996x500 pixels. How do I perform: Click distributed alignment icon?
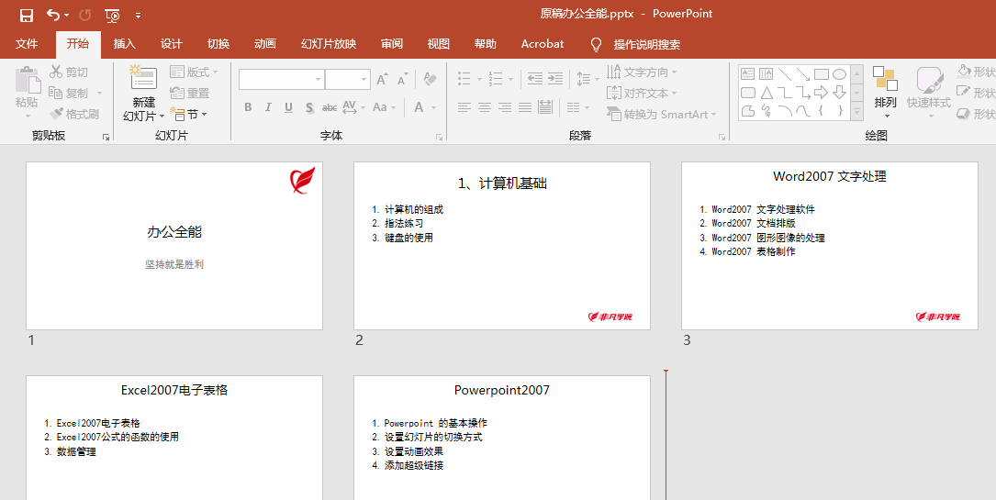pos(545,107)
